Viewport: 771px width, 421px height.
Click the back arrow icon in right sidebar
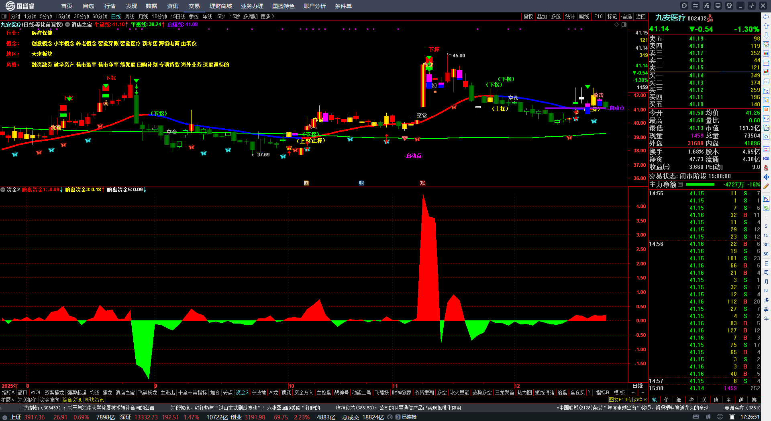click(x=766, y=17)
